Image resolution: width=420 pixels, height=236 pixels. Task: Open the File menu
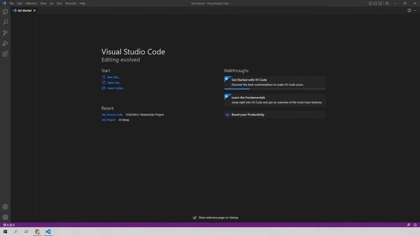coord(12,3)
